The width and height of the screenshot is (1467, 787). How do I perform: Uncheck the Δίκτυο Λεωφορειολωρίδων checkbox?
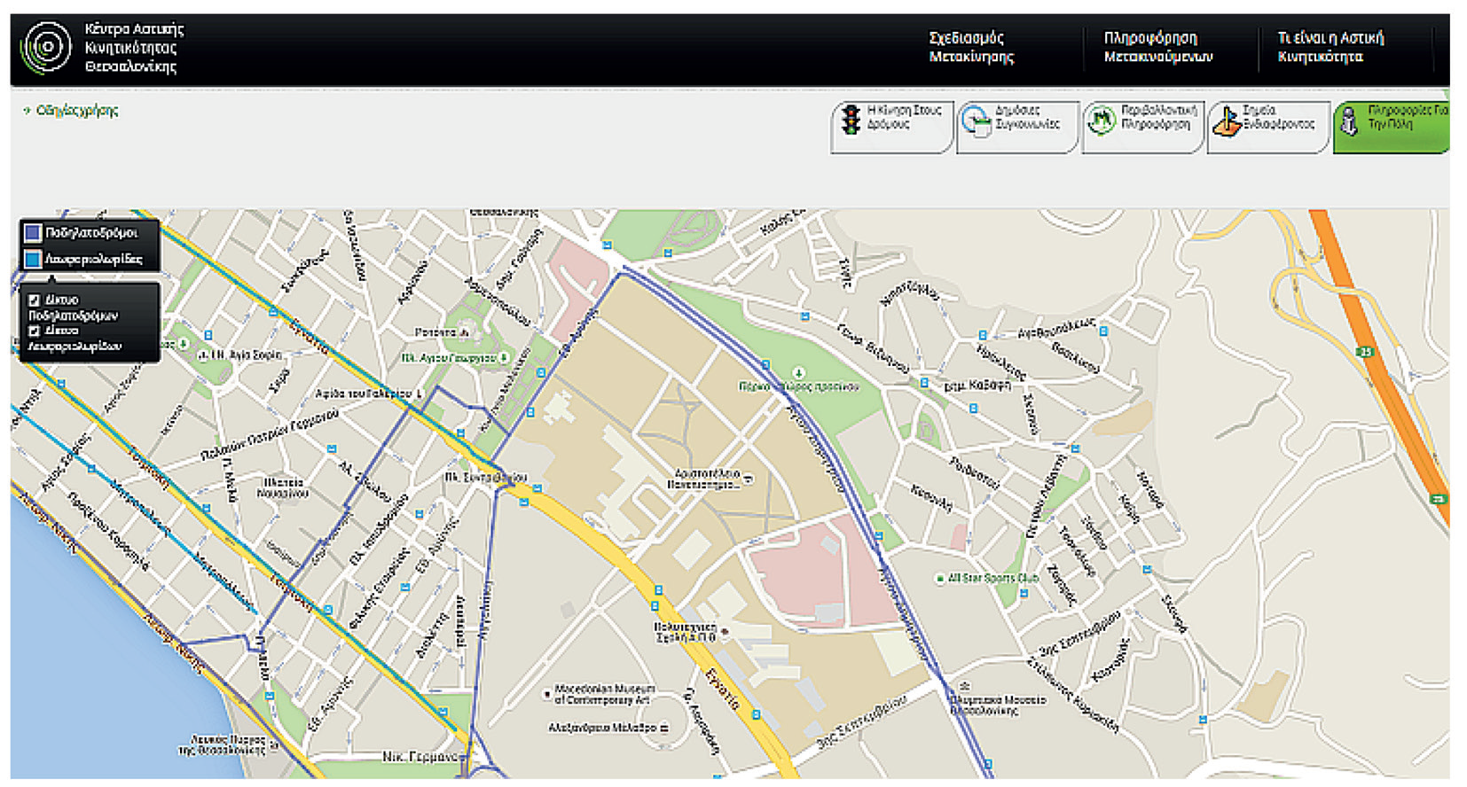click(34, 331)
